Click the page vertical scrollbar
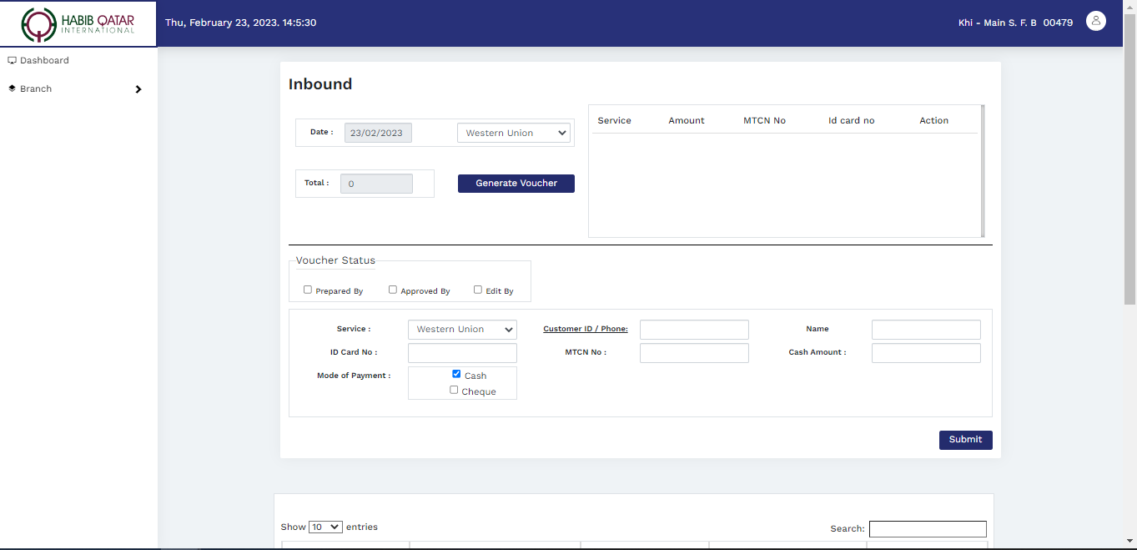 (x=1129, y=167)
